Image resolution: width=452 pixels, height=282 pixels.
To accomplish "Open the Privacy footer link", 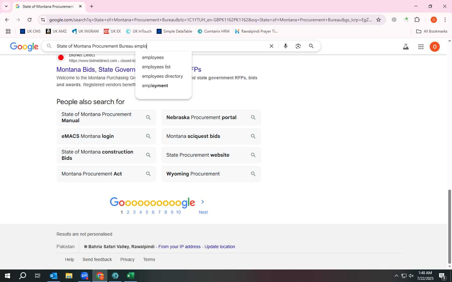I will pyautogui.click(x=127, y=259).
